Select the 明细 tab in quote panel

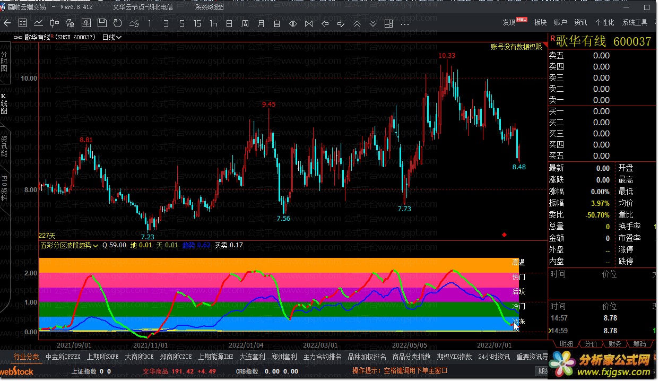click(566, 344)
